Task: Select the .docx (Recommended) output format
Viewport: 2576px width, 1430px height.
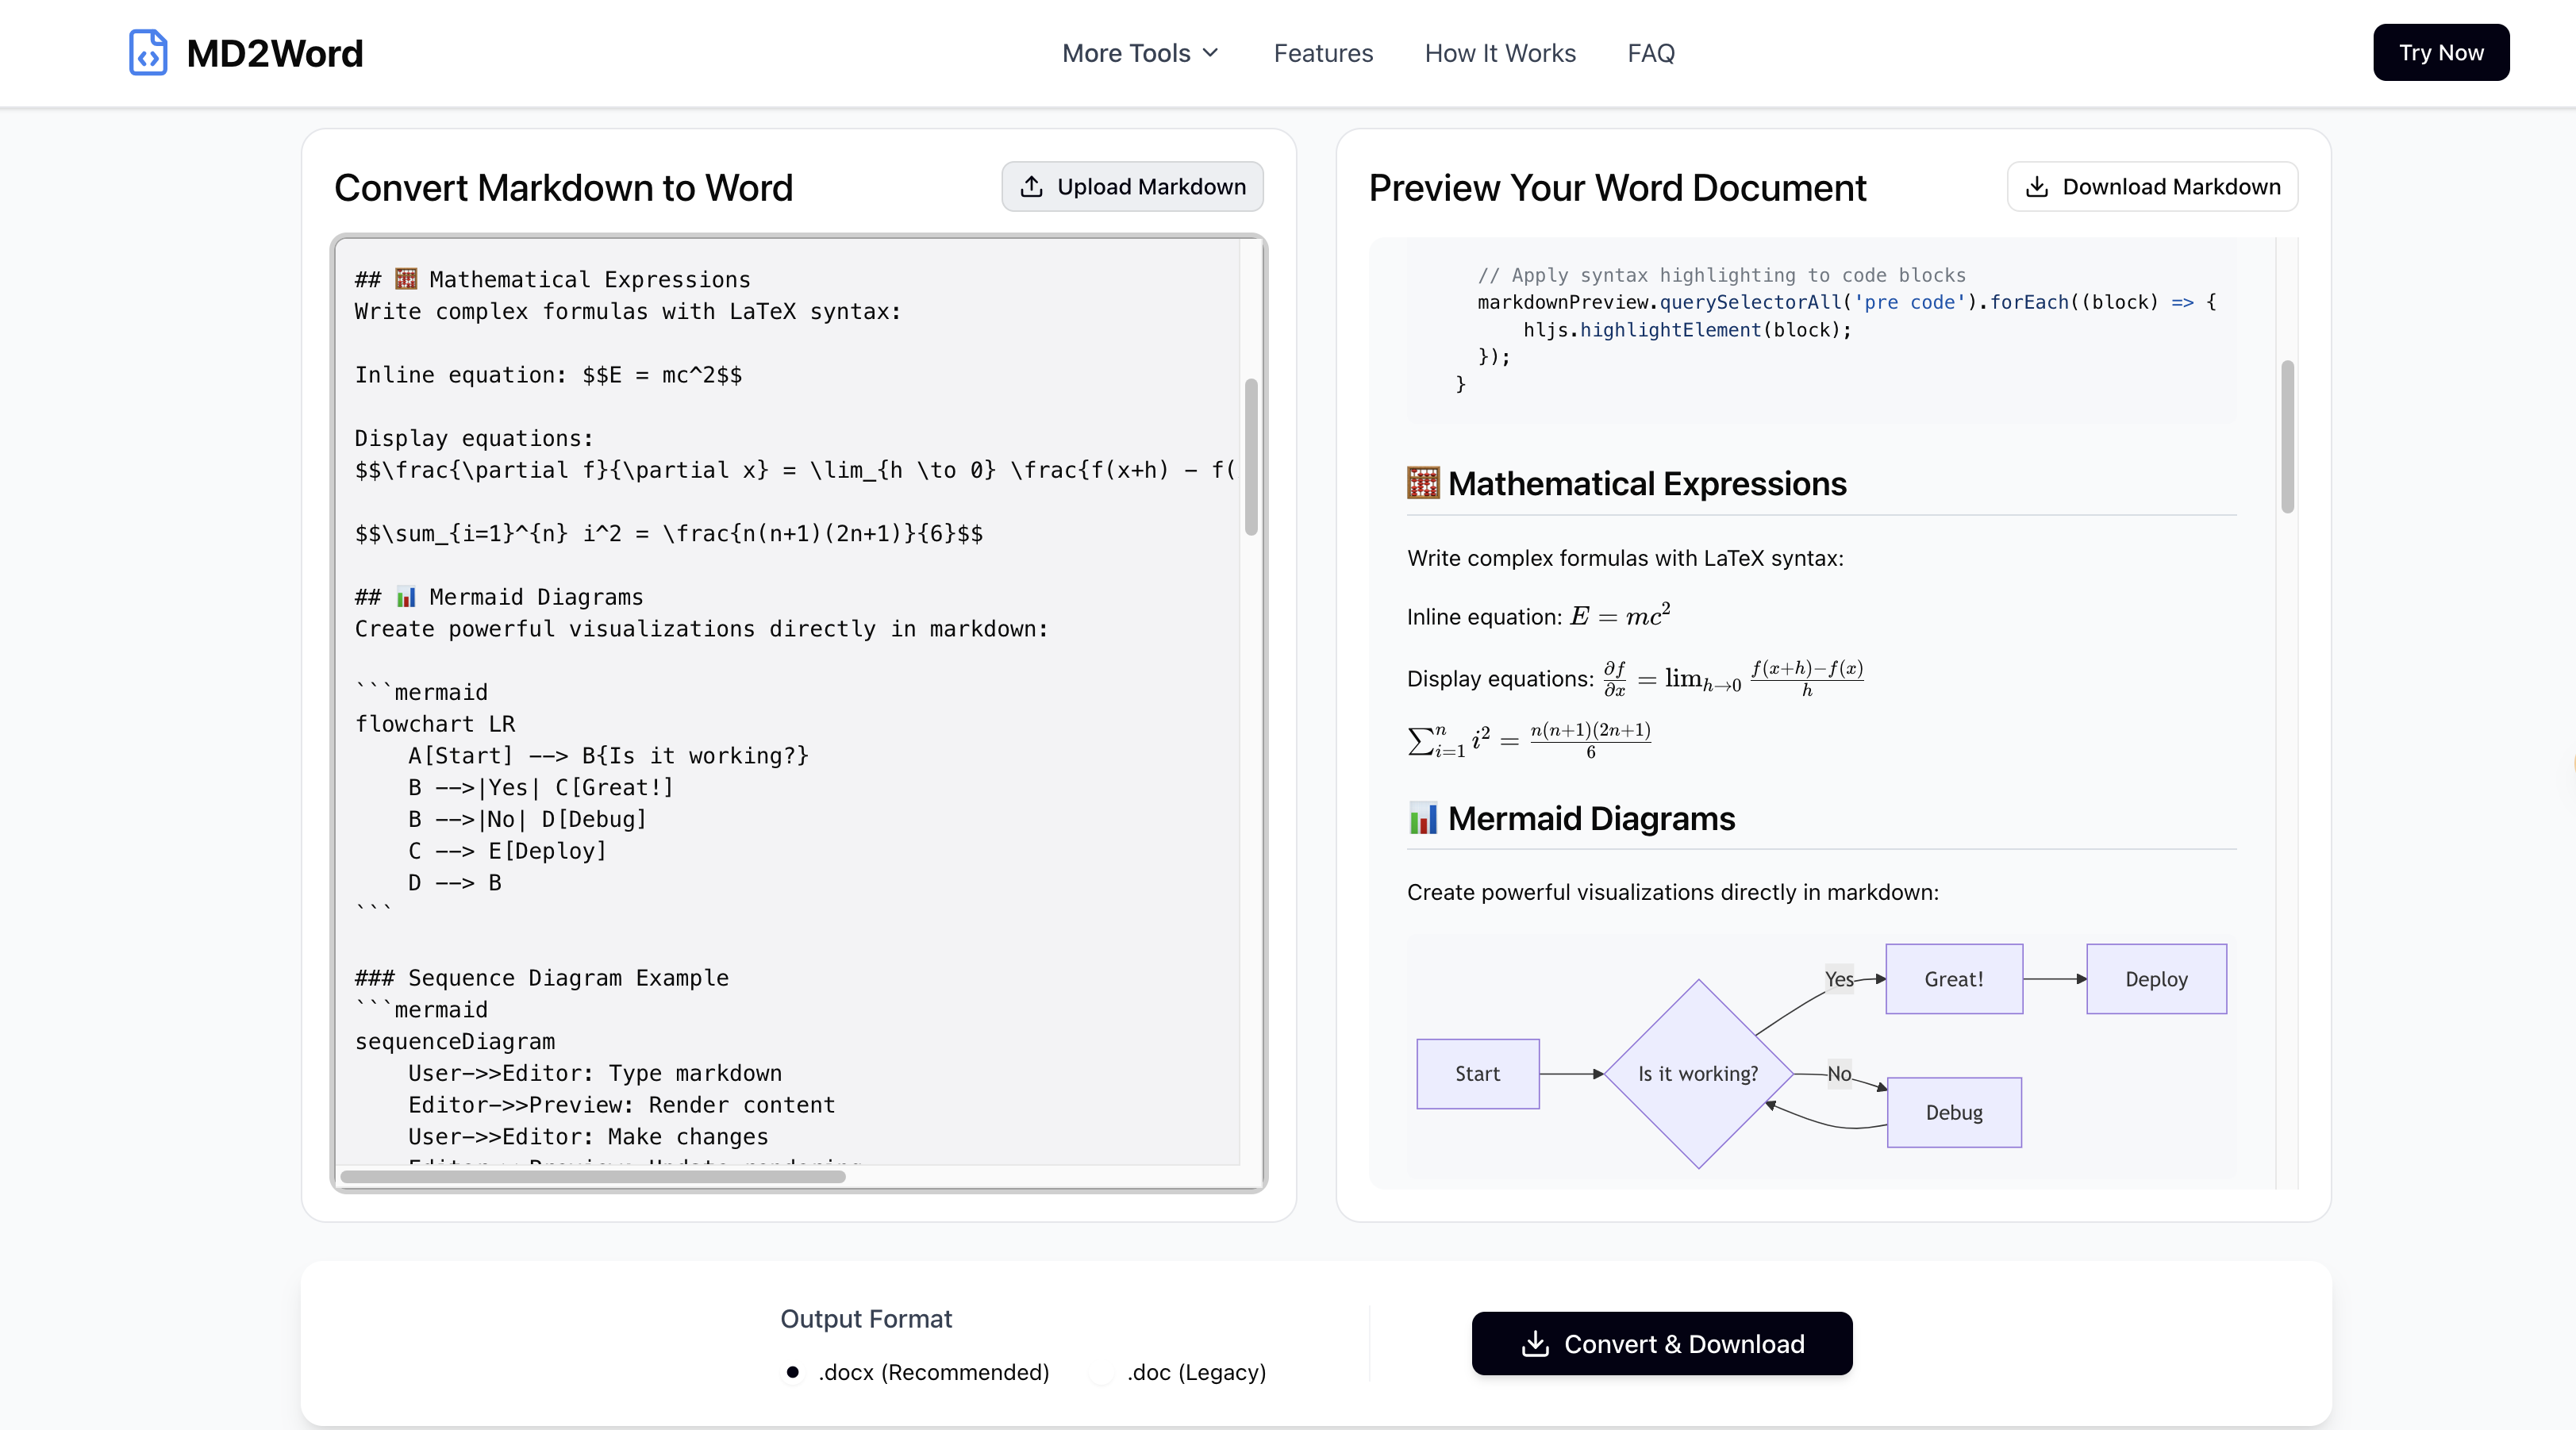Action: point(793,1372)
